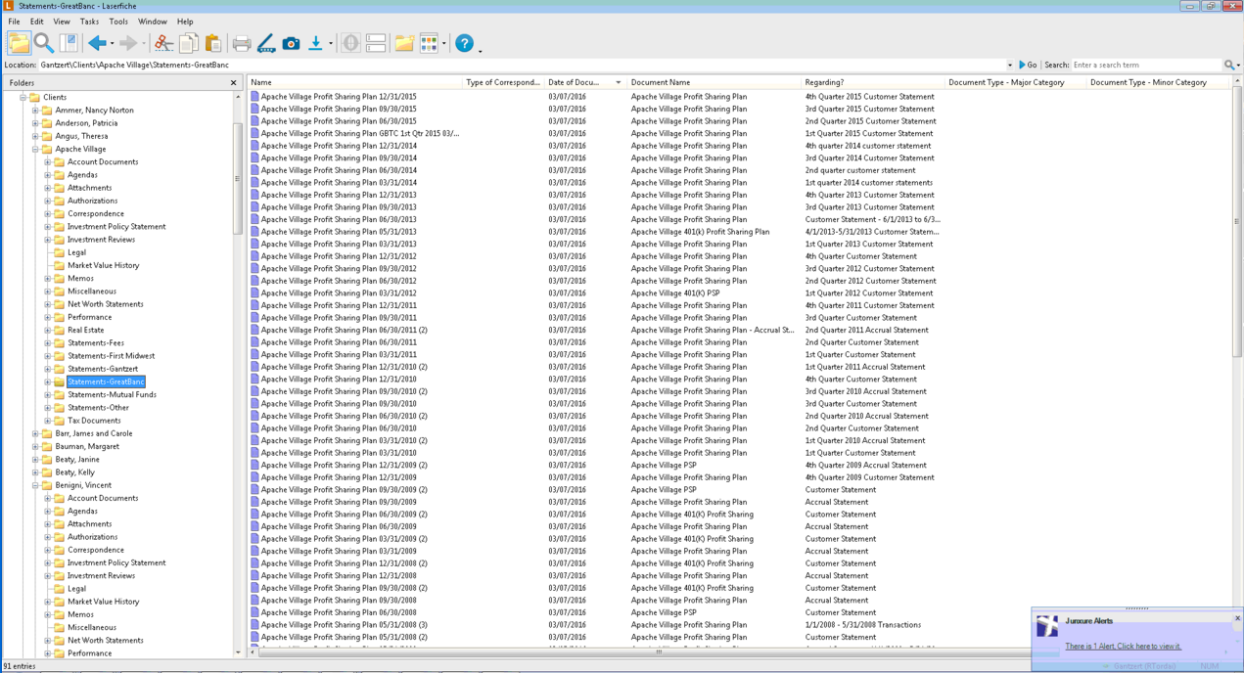Open Help with the blue question icon
The width and height of the screenshot is (1244, 673).
point(464,43)
